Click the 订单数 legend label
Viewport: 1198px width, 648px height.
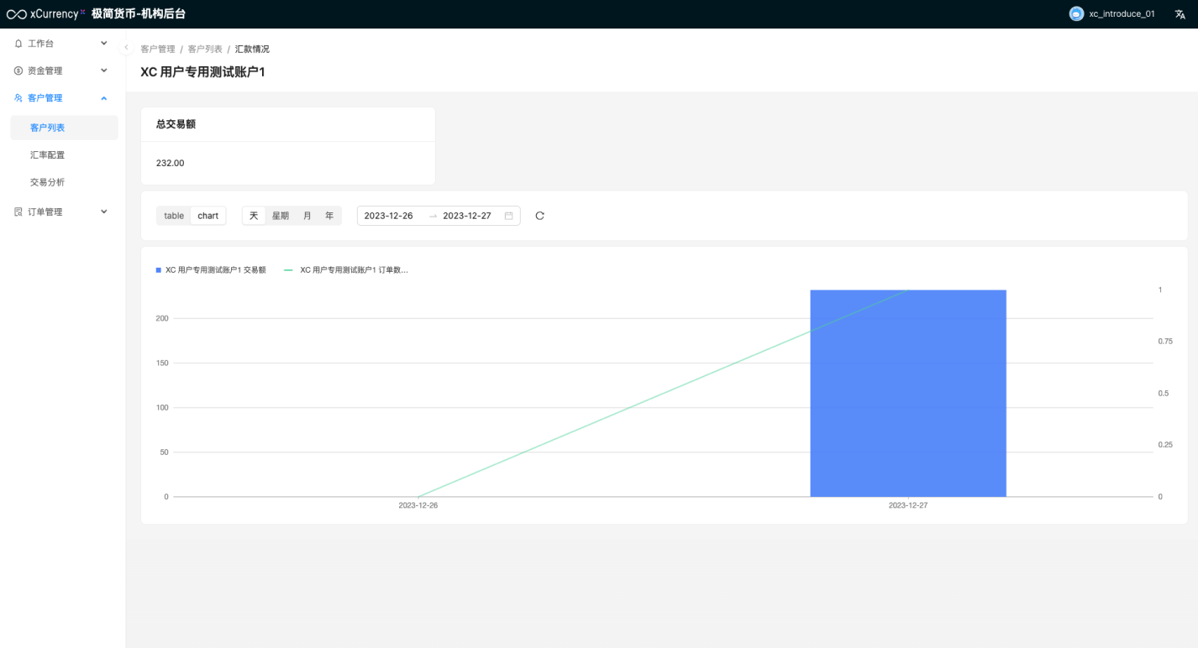tap(354, 270)
